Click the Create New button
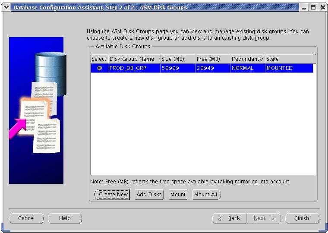The image size is (328, 233). pyautogui.click(x=113, y=195)
